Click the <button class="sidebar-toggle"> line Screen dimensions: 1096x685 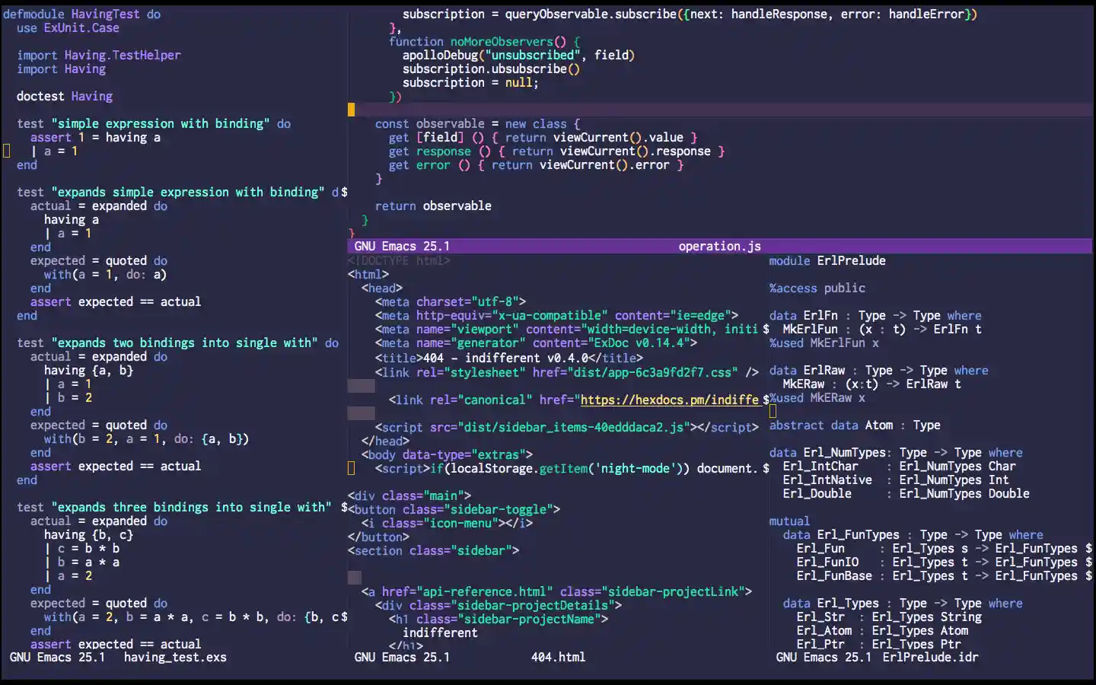(454, 509)
